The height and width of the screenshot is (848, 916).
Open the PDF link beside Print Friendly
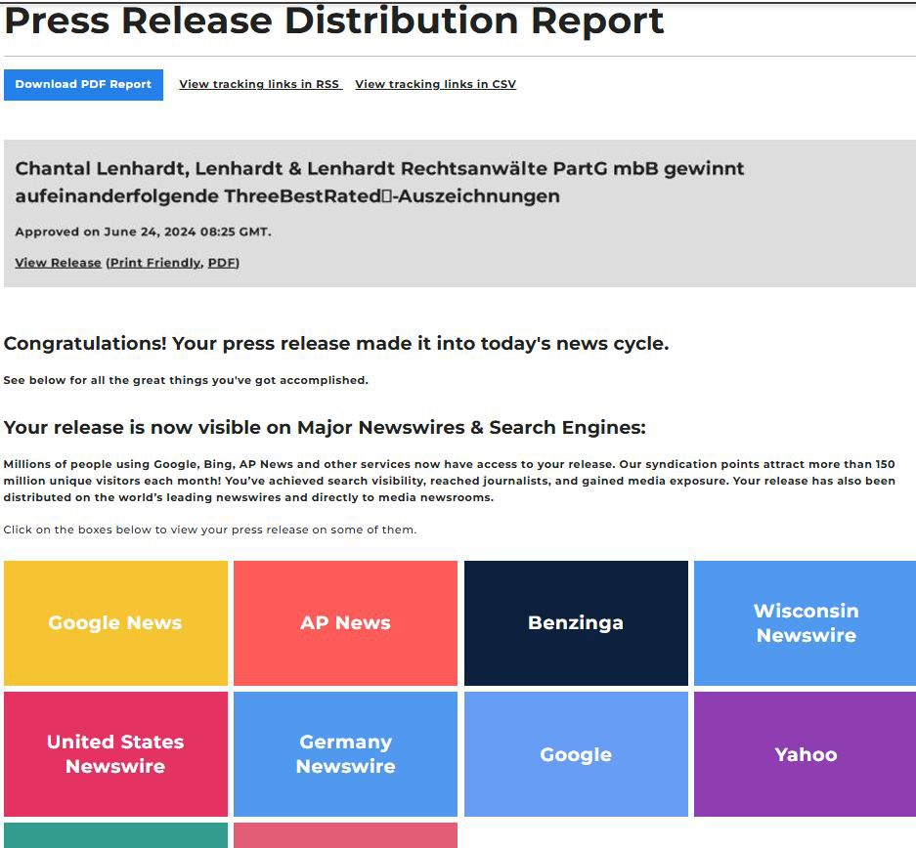point(222,263)
